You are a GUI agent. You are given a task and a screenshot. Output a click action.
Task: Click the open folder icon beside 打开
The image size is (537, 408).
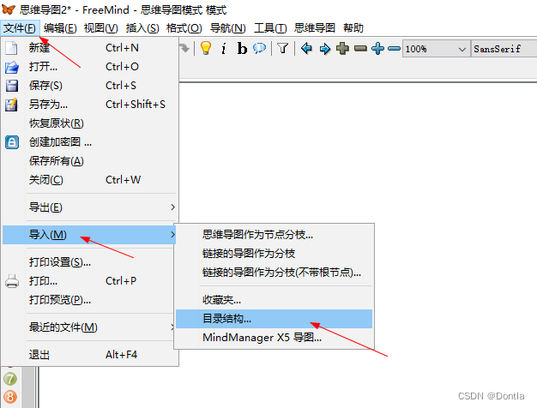pyautogui.click(x=12, y=67)
